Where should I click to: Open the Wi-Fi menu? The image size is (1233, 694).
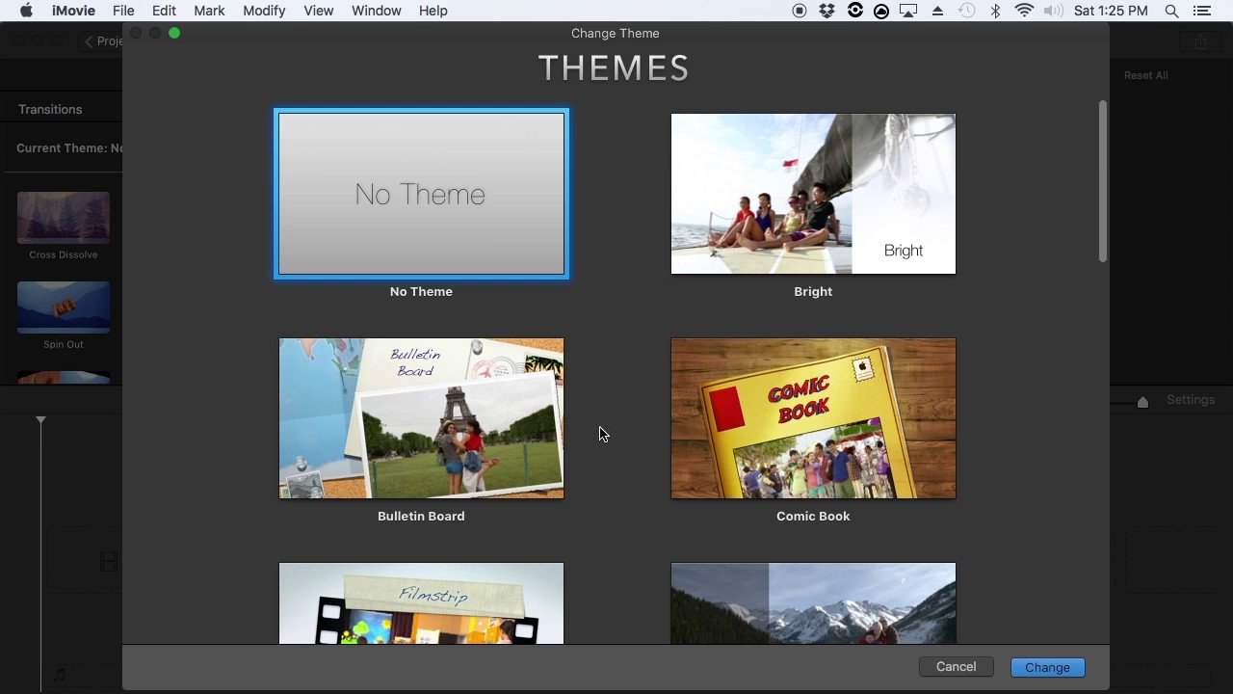point(1024,11)
